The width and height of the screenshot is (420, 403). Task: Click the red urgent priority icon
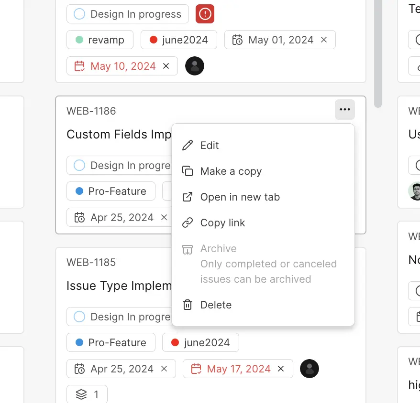point(205,14)
